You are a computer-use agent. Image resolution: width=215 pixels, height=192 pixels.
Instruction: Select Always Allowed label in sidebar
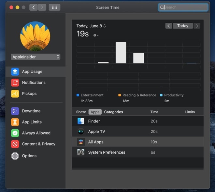(36, 133)
